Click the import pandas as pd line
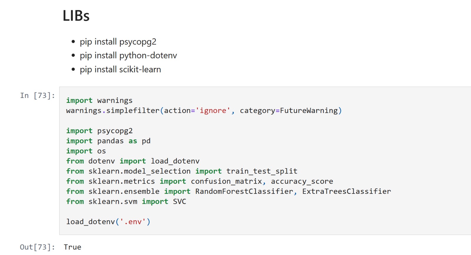 coord(108,141)
